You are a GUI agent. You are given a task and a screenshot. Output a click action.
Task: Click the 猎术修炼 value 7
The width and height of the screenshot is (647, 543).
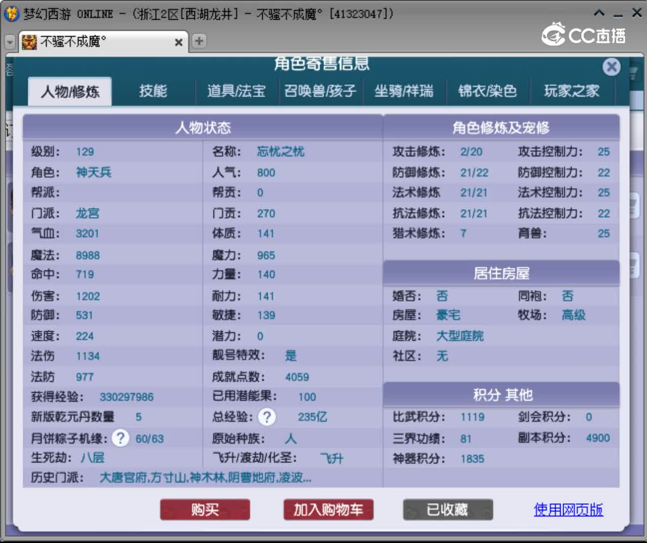(464, 234)
